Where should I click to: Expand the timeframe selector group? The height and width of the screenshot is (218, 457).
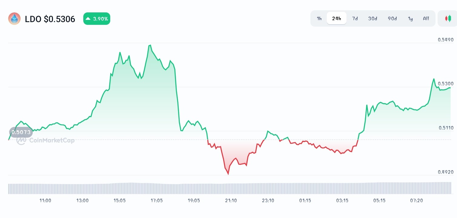[373, 18]
